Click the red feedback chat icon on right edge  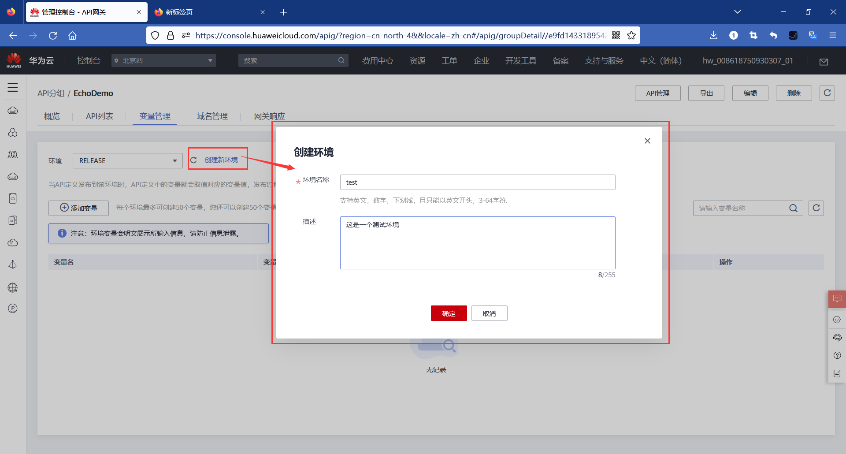click(837, 298)
